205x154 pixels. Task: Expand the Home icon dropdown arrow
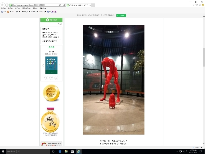point(5,12)
